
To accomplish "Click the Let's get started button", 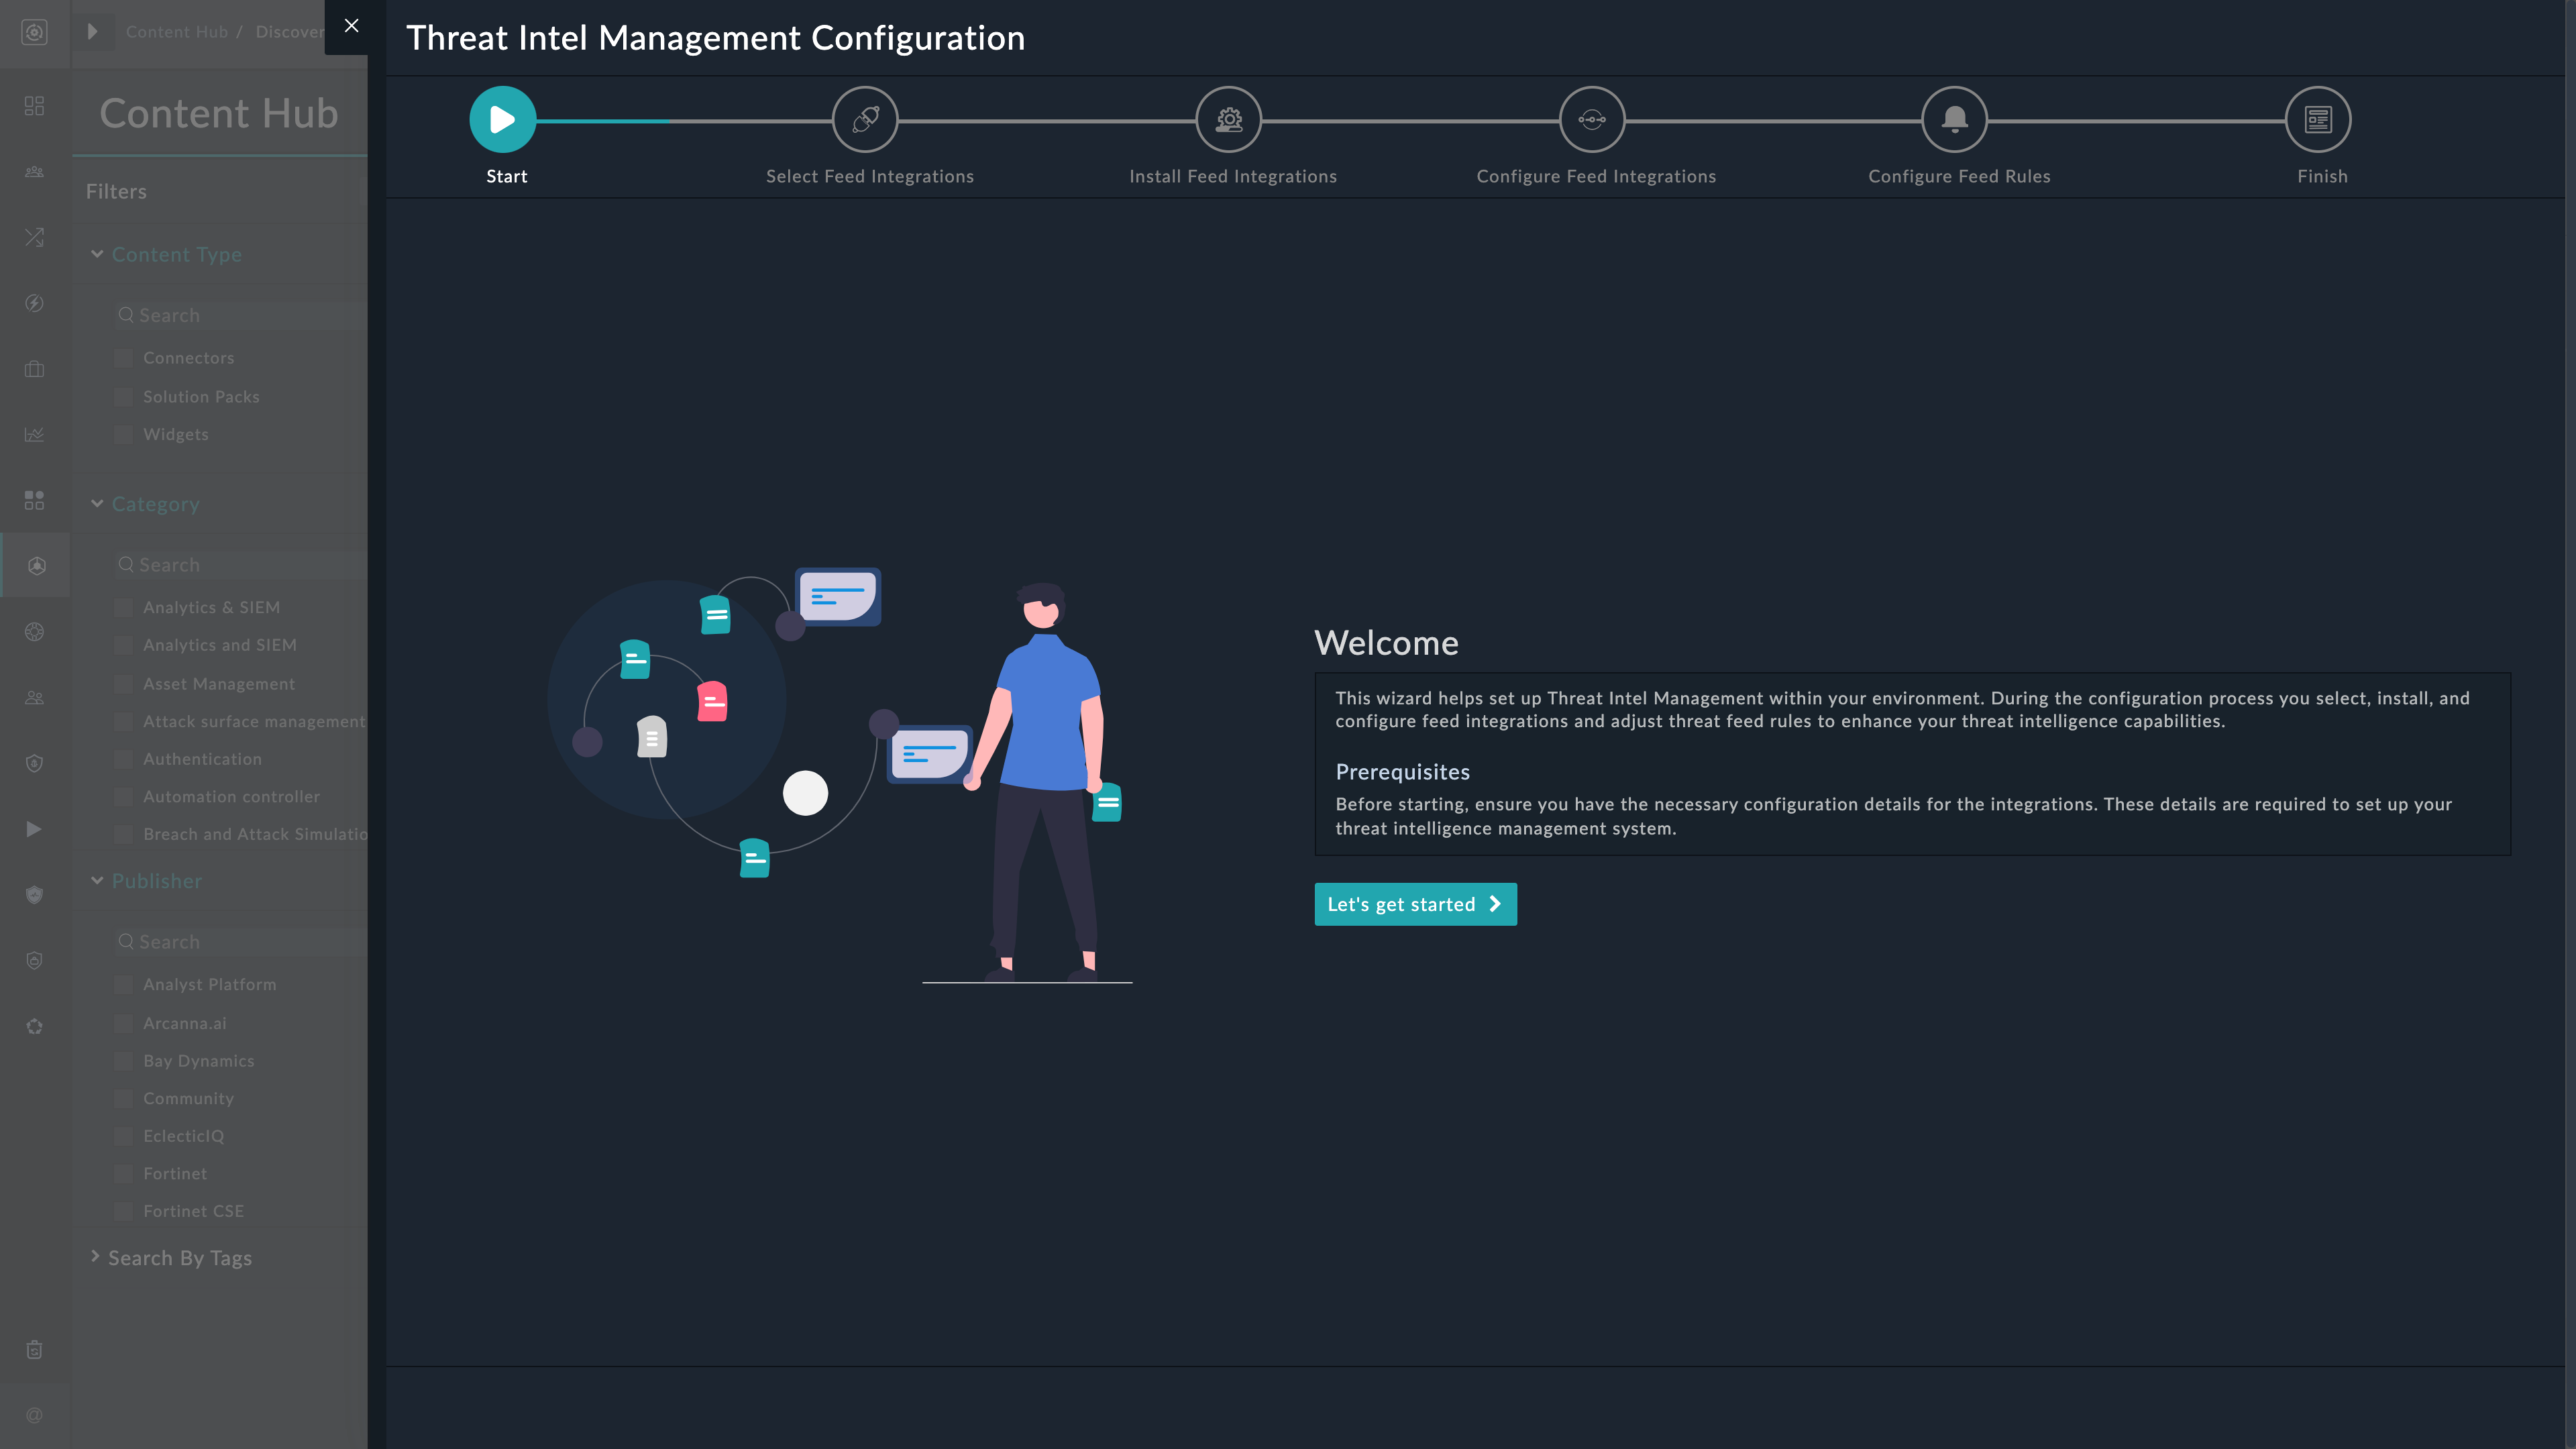I will (x=1414, y=904).
